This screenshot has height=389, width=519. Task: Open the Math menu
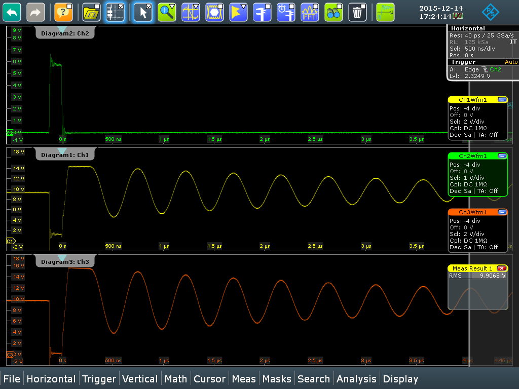point(176,379)
